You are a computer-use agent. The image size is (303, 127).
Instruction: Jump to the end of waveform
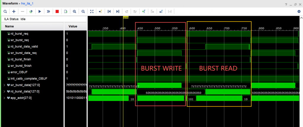(118, 12)
